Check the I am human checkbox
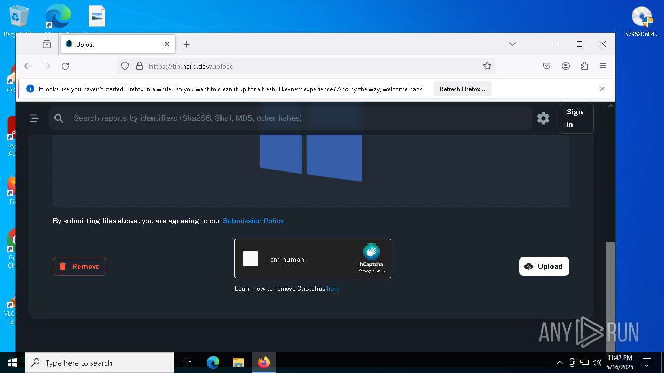This screenshot has height=373, width=664. coord(251,259)
